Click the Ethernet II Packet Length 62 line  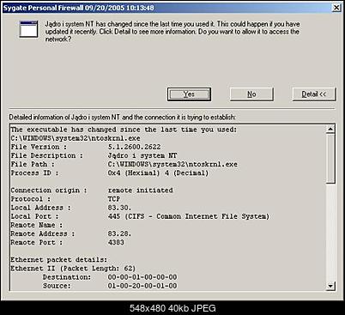coord(73,269)
